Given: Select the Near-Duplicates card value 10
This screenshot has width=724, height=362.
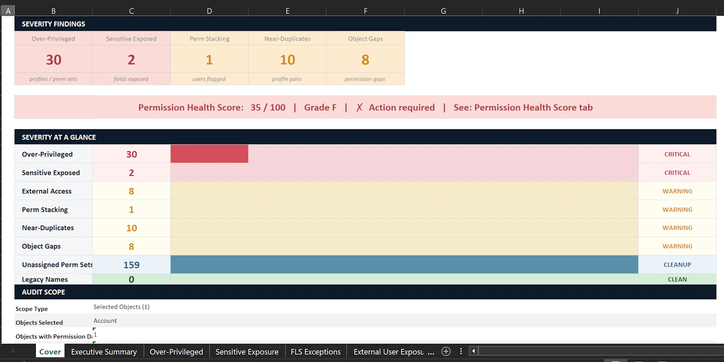Looking at the screenshot, I should (x=287, y=59).
